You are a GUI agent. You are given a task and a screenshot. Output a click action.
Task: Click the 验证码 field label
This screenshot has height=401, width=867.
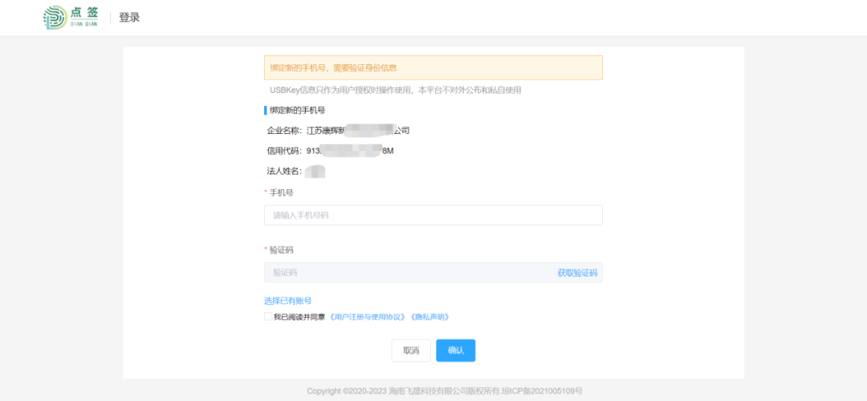click(281, 250)
